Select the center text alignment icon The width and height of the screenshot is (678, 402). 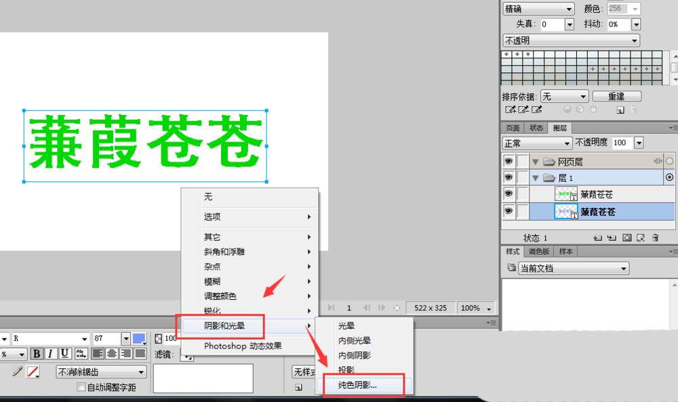click(x=113, y=353)
